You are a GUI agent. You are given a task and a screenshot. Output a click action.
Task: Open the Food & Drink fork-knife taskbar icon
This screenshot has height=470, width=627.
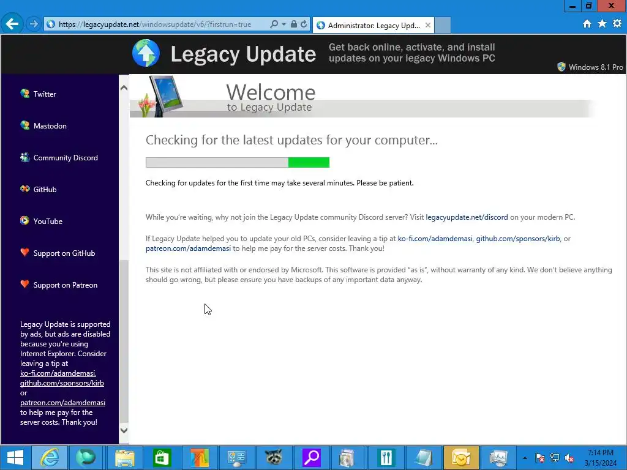386,458
